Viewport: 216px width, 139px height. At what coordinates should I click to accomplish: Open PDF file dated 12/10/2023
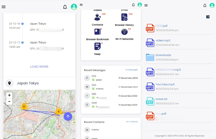coord(180,28)
